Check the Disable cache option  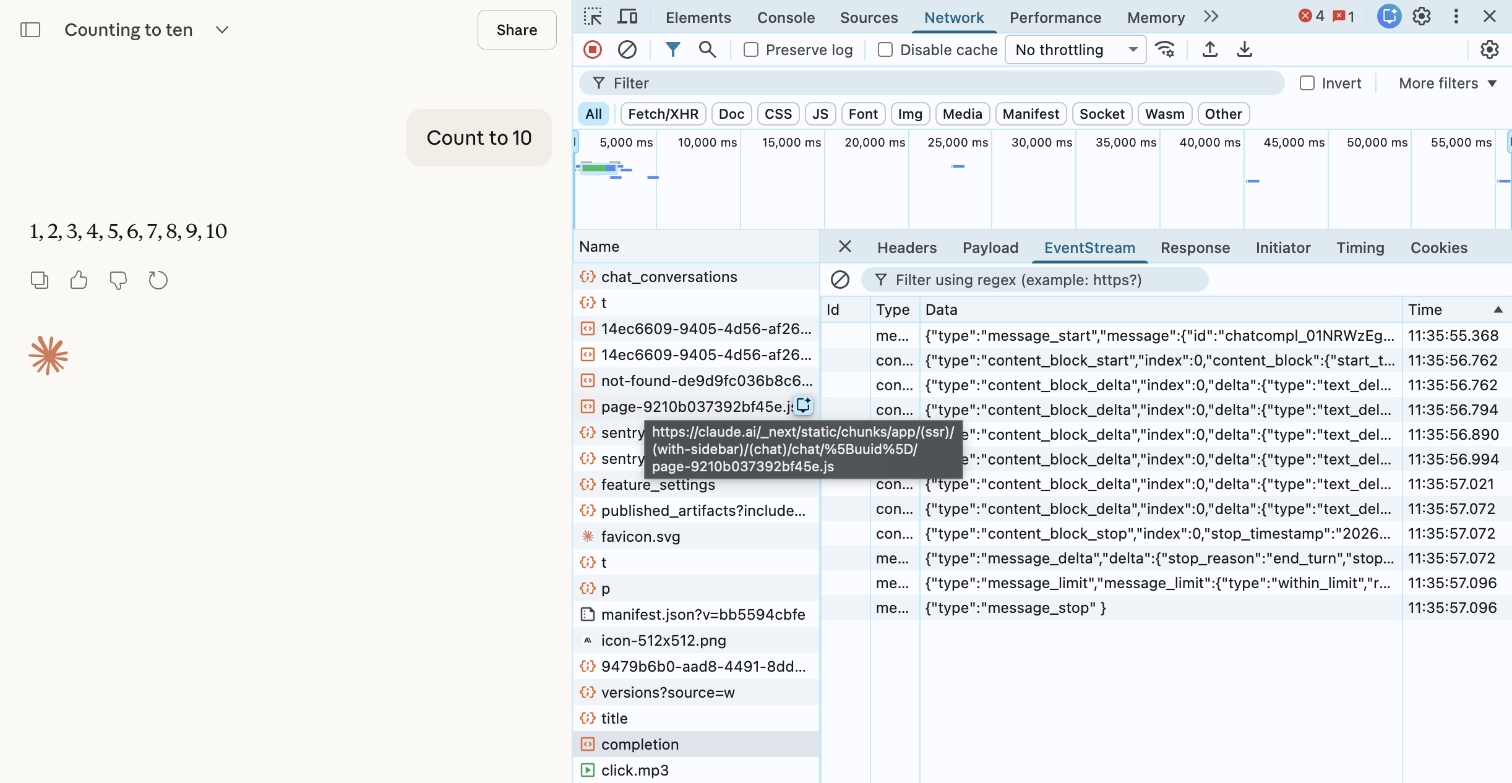pyautogui.click(x=885, y=49)
